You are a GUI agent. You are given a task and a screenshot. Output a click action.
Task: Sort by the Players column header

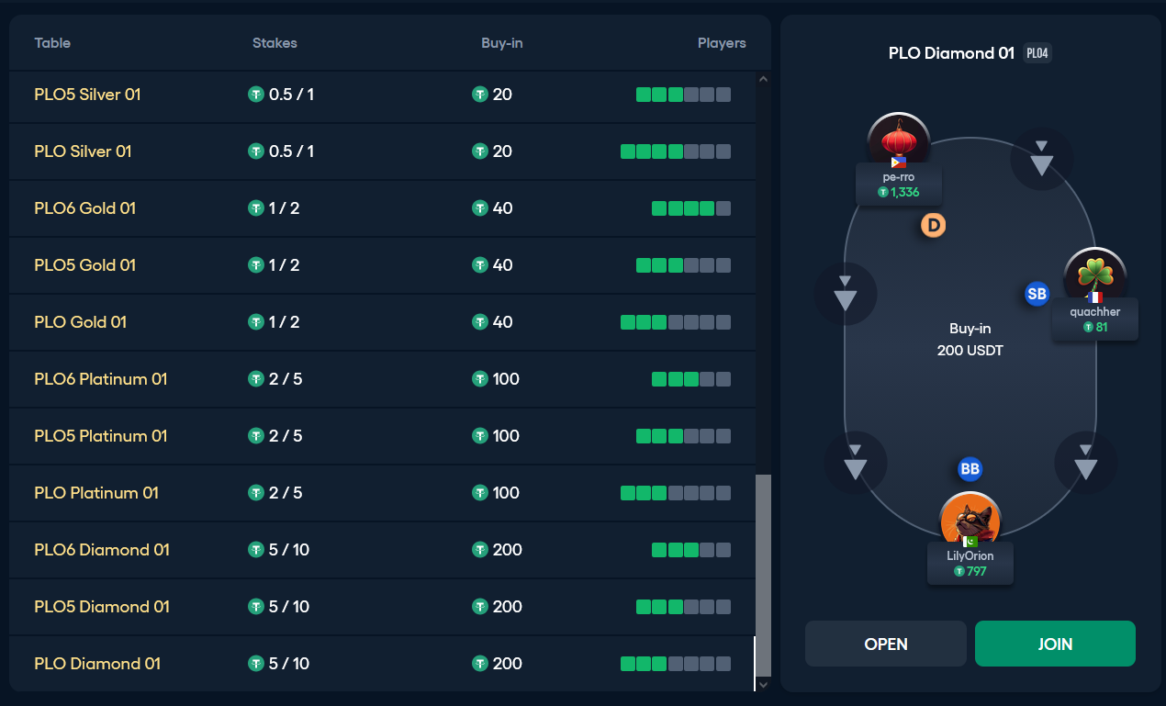(x=722, y=43)
